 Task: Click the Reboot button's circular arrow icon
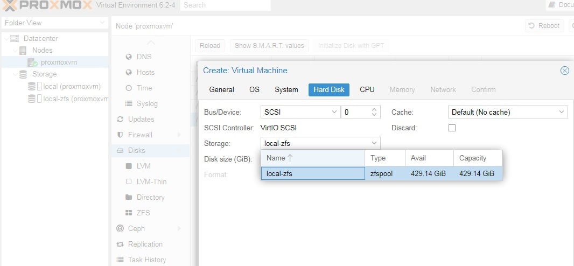(531, 26)
